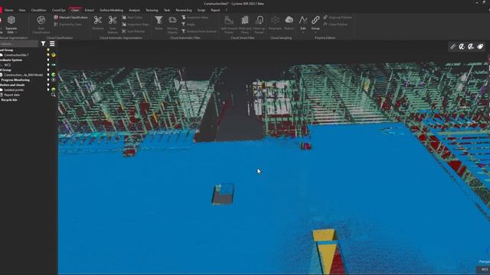Select the WCS tree item

[8, 65]
